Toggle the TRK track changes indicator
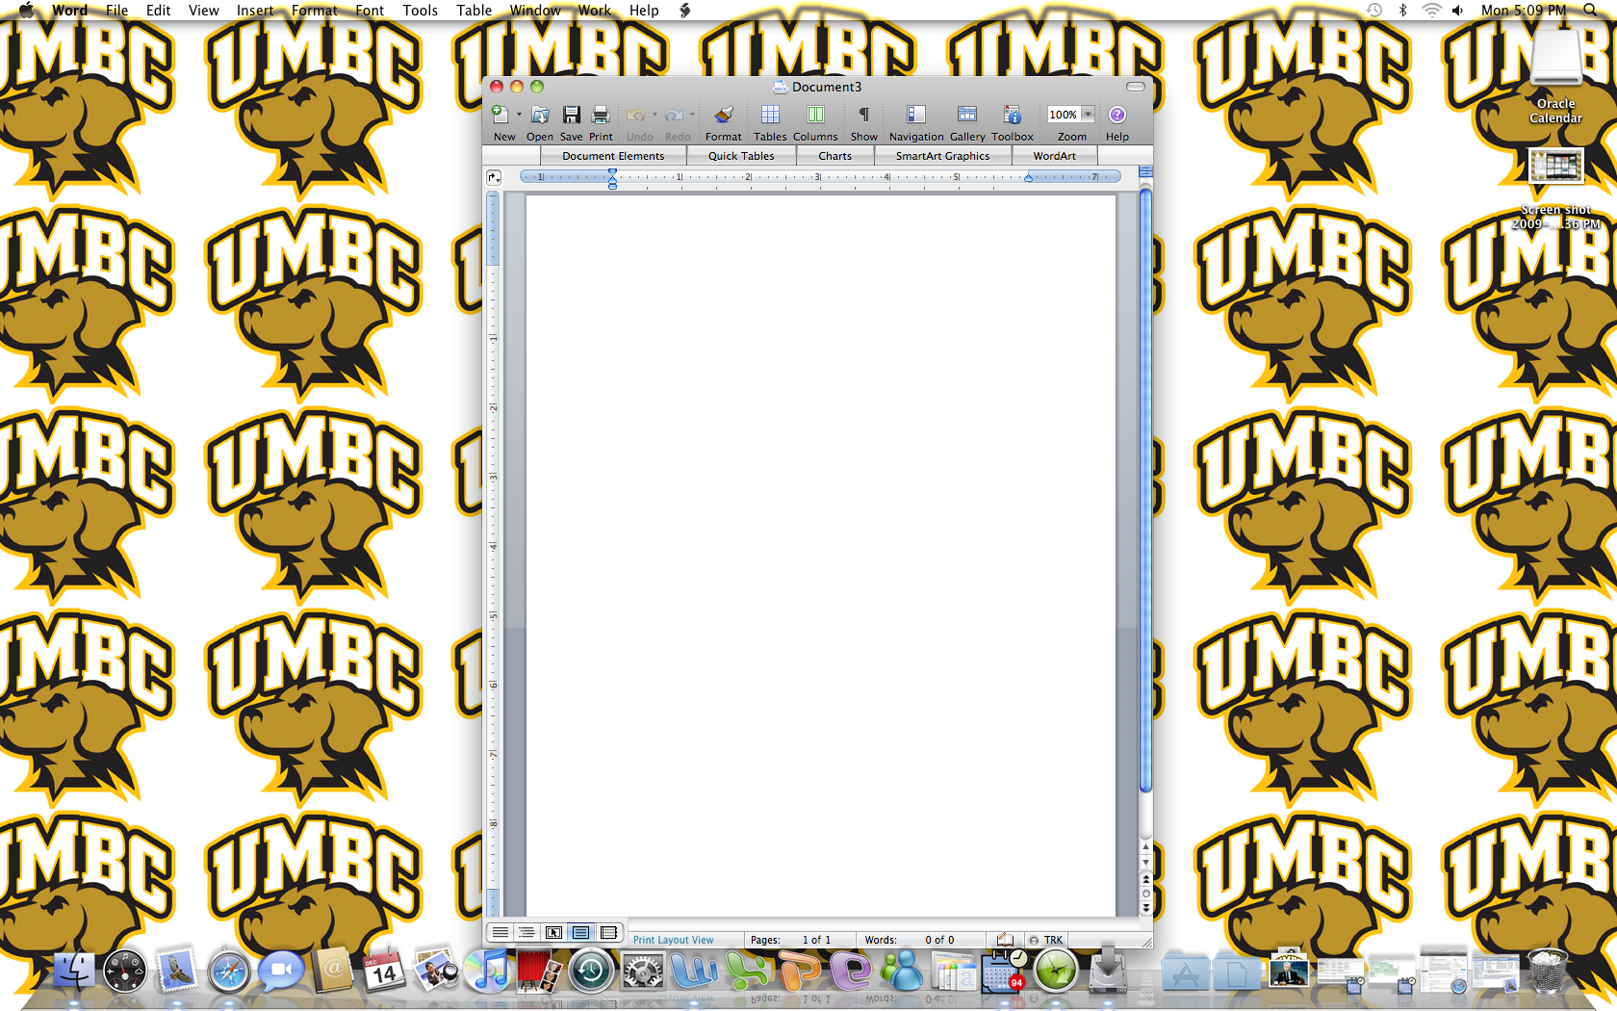The height and width of the screenshot is (1011, 1617). 1047,940
